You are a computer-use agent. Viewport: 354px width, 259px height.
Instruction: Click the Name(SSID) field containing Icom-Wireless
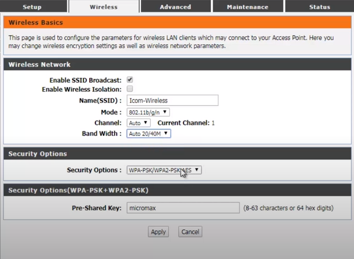172,101
